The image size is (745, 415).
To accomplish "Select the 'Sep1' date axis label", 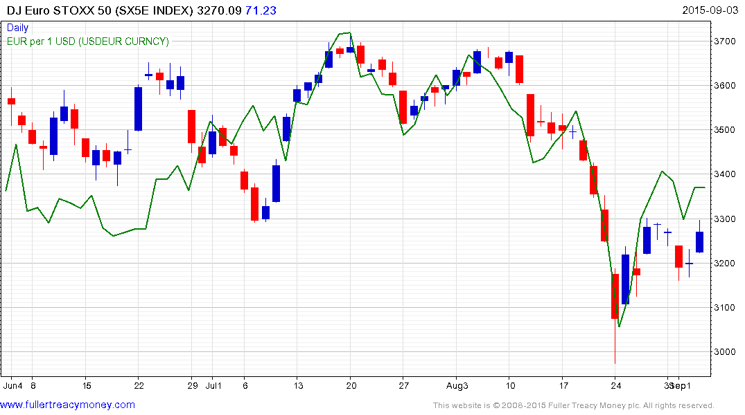I will (x=682, y=385).
